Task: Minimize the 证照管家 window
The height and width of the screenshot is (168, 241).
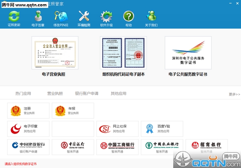Action: tap(230, 3)
